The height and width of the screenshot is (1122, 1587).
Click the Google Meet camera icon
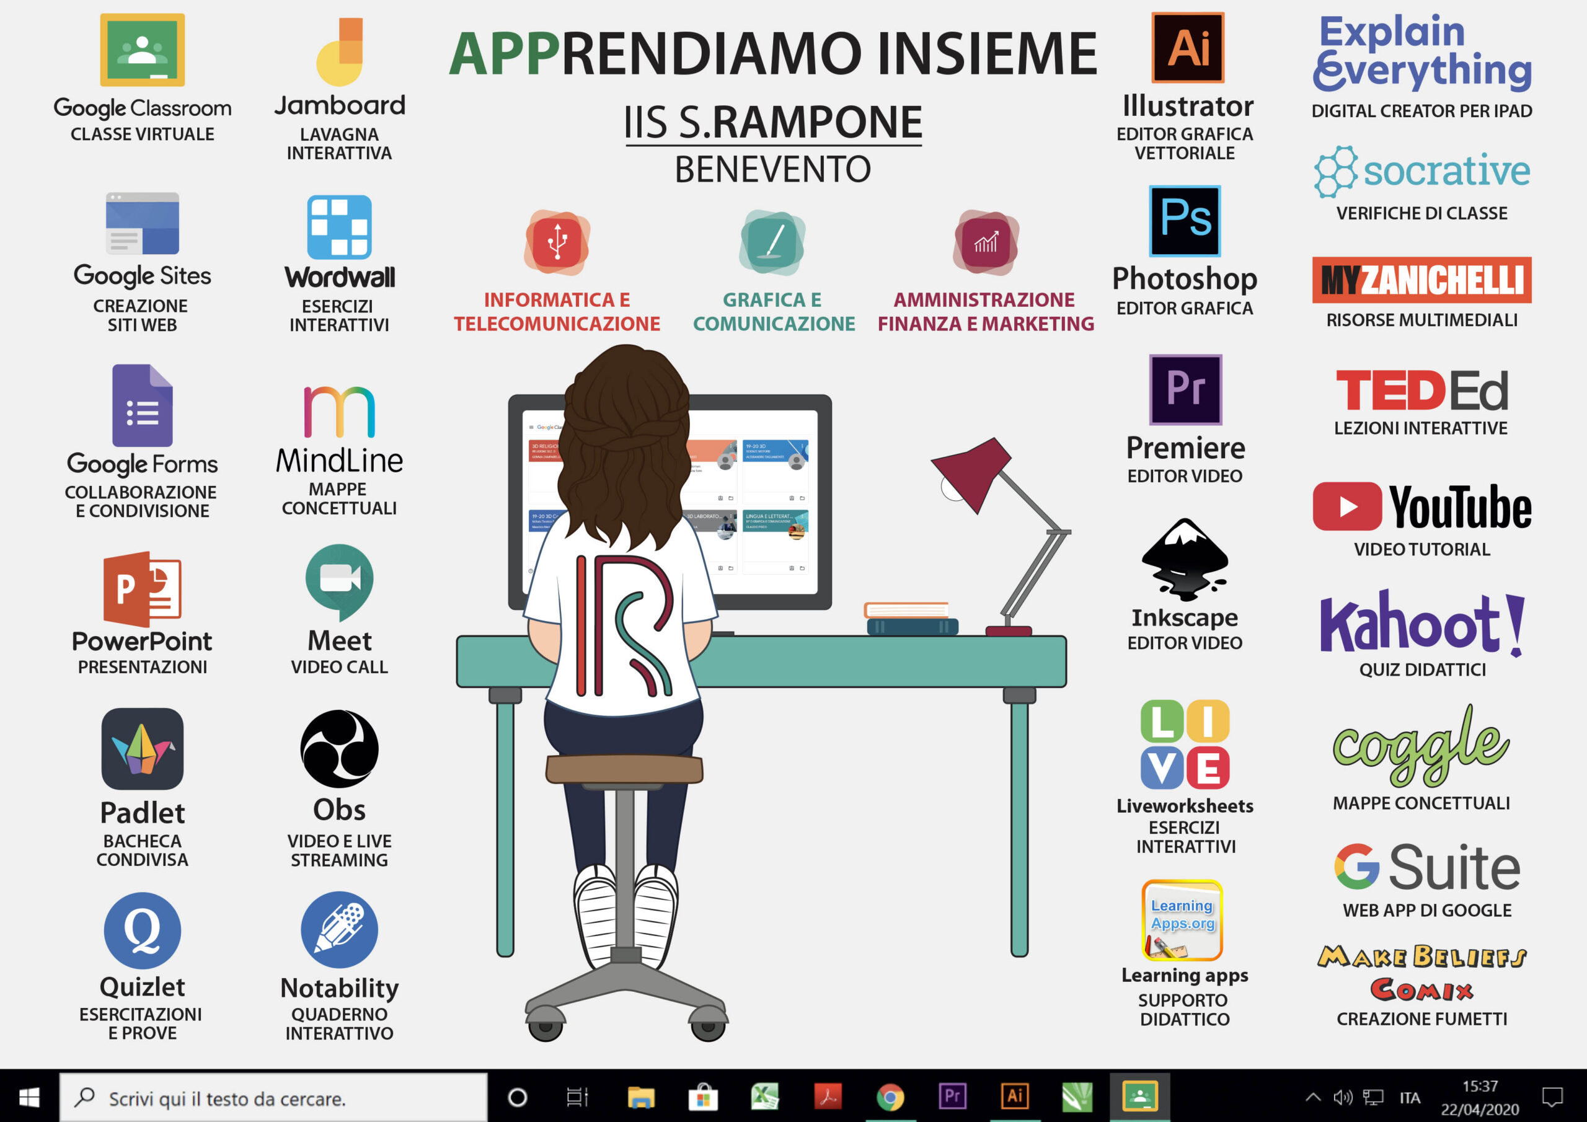coord(339,582)
